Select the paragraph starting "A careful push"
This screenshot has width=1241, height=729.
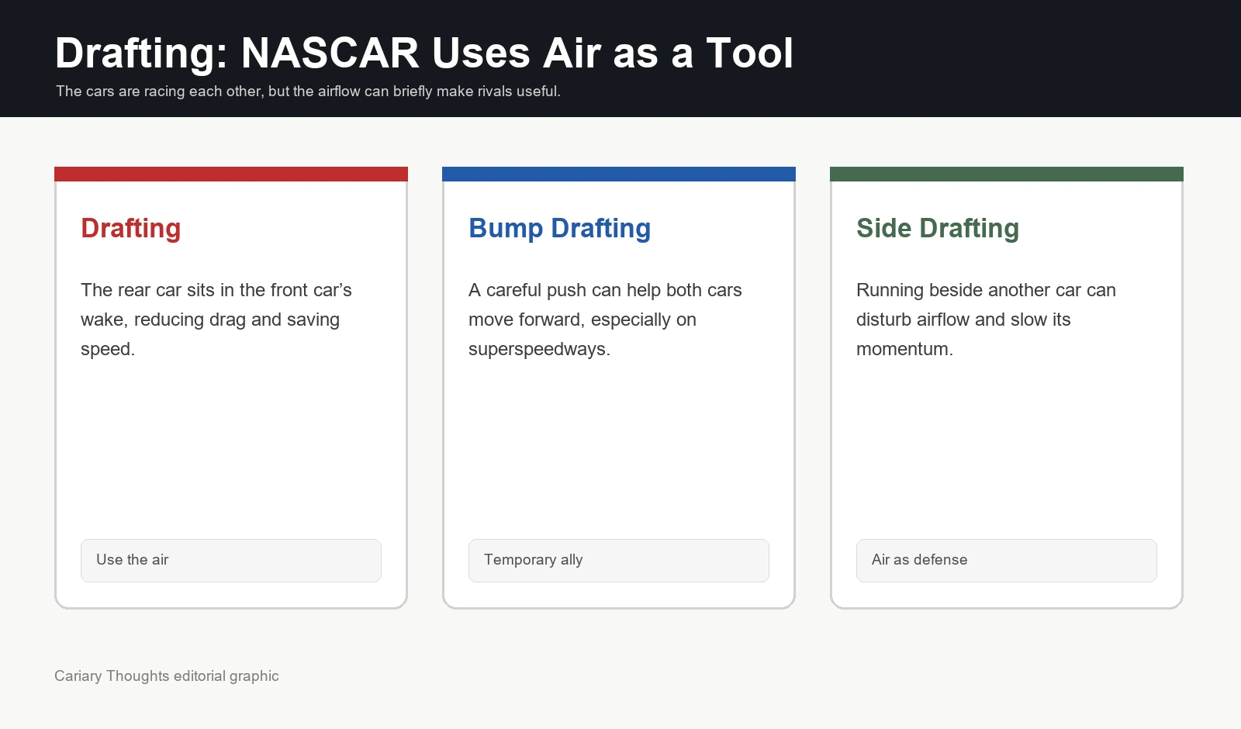point(605,320)
